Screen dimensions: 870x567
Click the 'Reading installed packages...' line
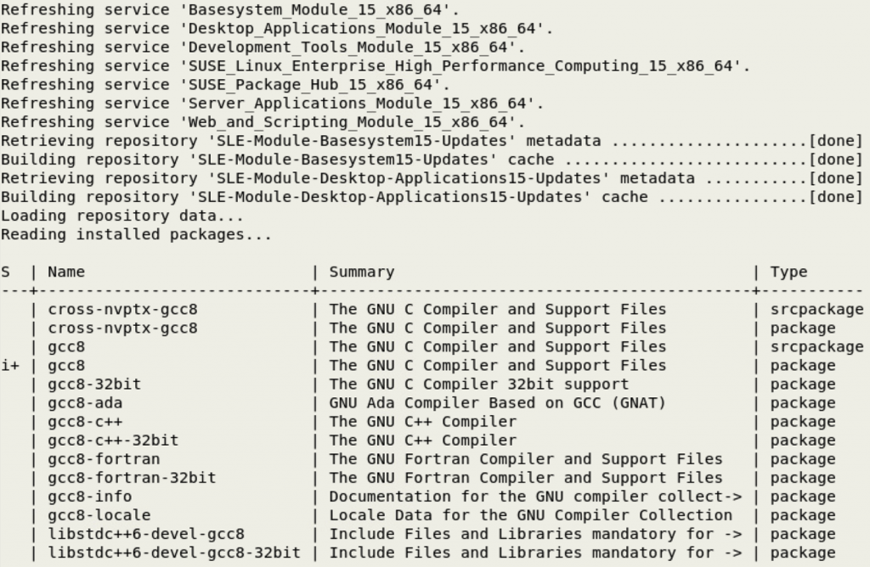136,234
